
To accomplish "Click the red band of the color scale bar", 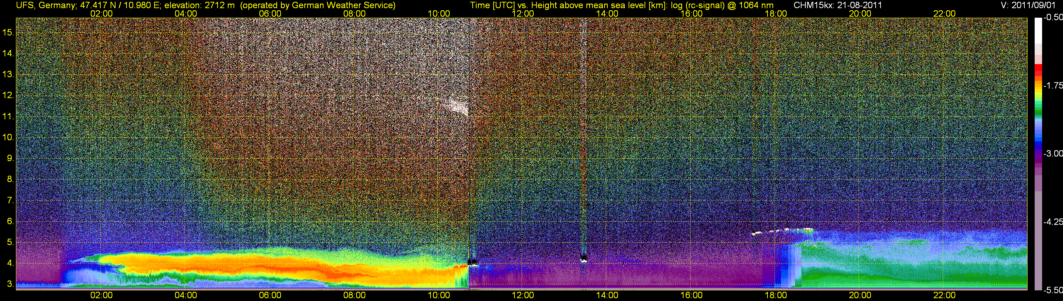I will click(x=1038, y=70).
